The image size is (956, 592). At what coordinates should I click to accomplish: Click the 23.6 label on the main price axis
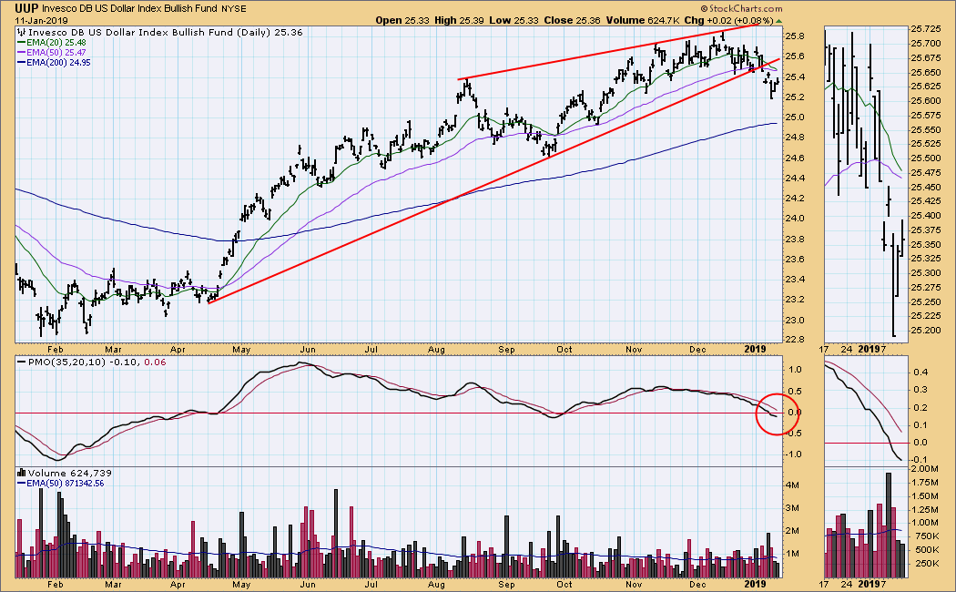[796, 260]
